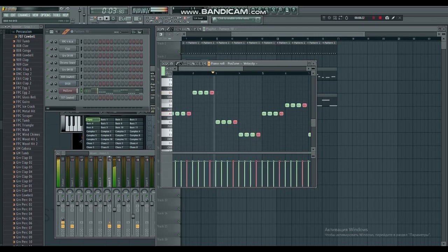Image resolution: width=448 pixels, height=252 pixels.
Task: Select '808 Clav' sample in the browser
Action: [22, 46]
